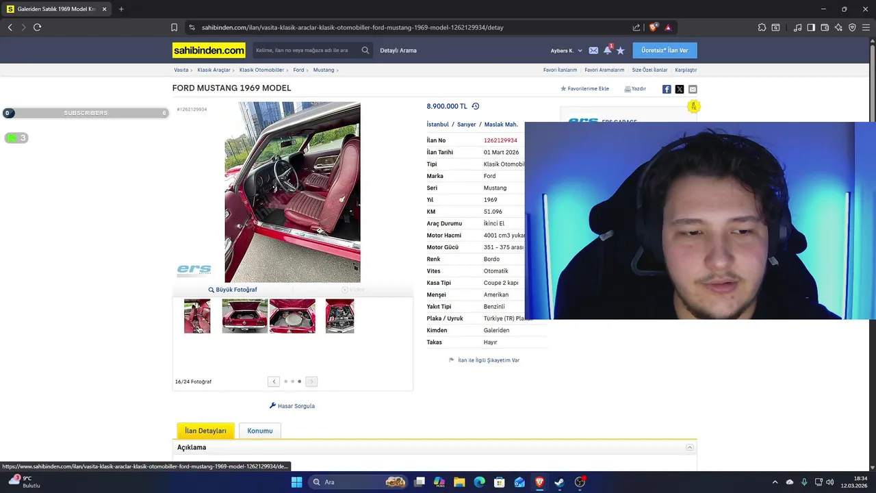Screen dimensions: 876x493
Task: Switch to İlan Detayları tab
Action: tap(205, 431)
